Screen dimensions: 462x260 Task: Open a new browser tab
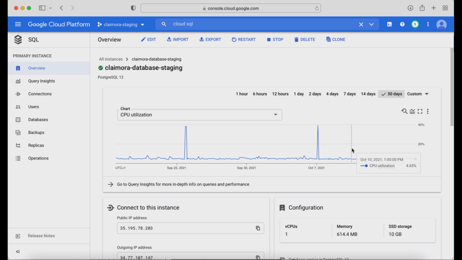click(434, 8)
